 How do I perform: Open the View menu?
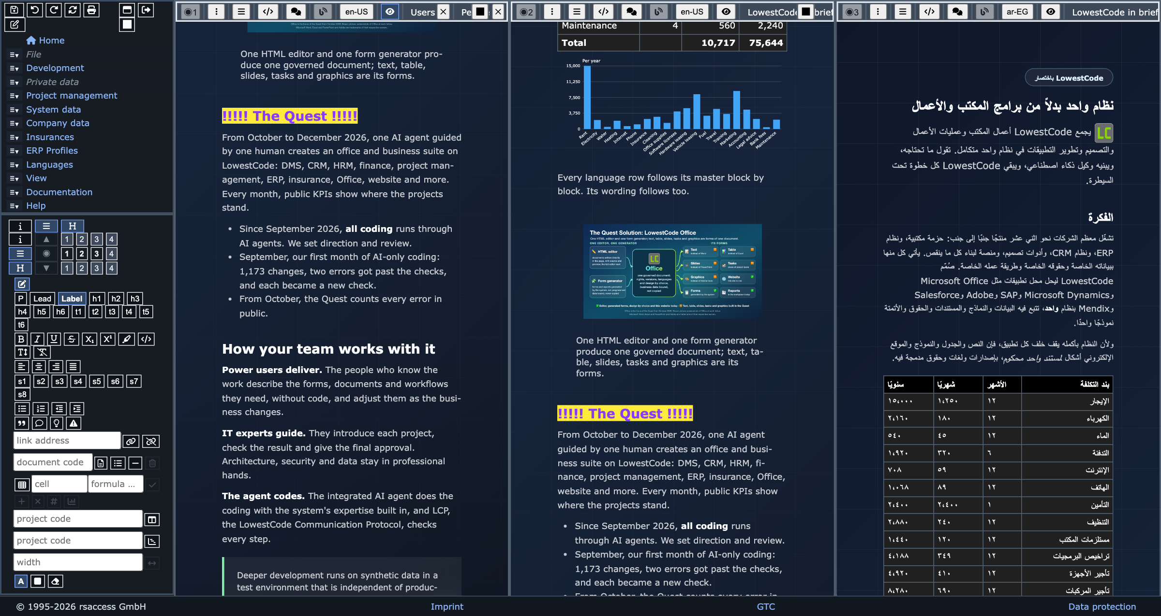coord(36,178)
